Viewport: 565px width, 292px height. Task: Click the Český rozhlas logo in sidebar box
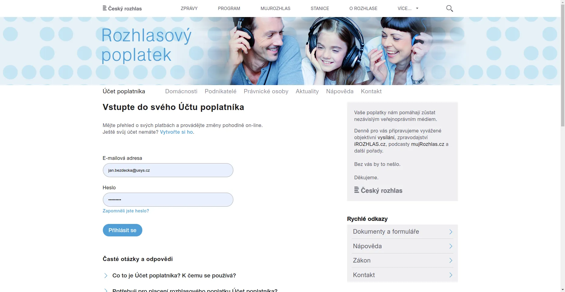[378, 191]
